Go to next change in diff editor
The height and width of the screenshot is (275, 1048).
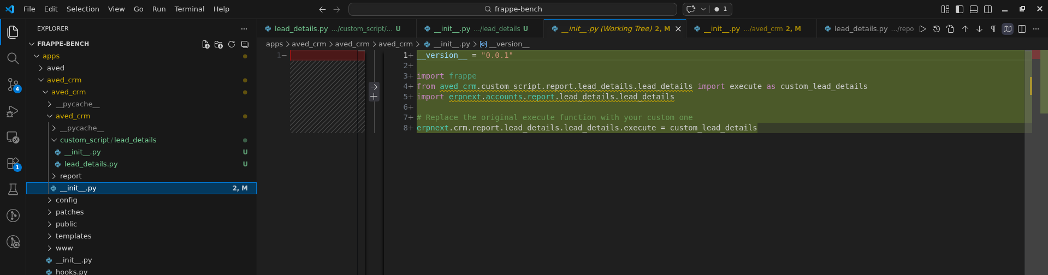pyautogui.click(x=979, y=29)
